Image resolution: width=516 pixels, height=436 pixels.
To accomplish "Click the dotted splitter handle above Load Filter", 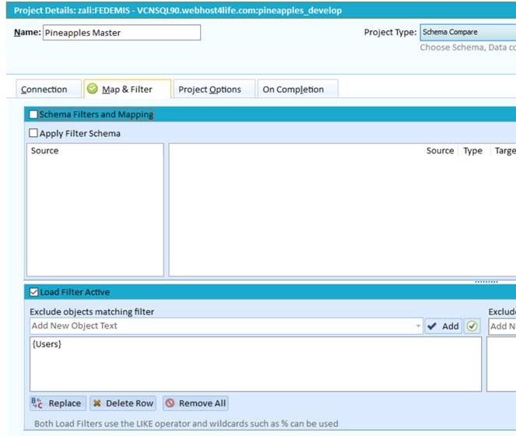I will tap(486, 281).
